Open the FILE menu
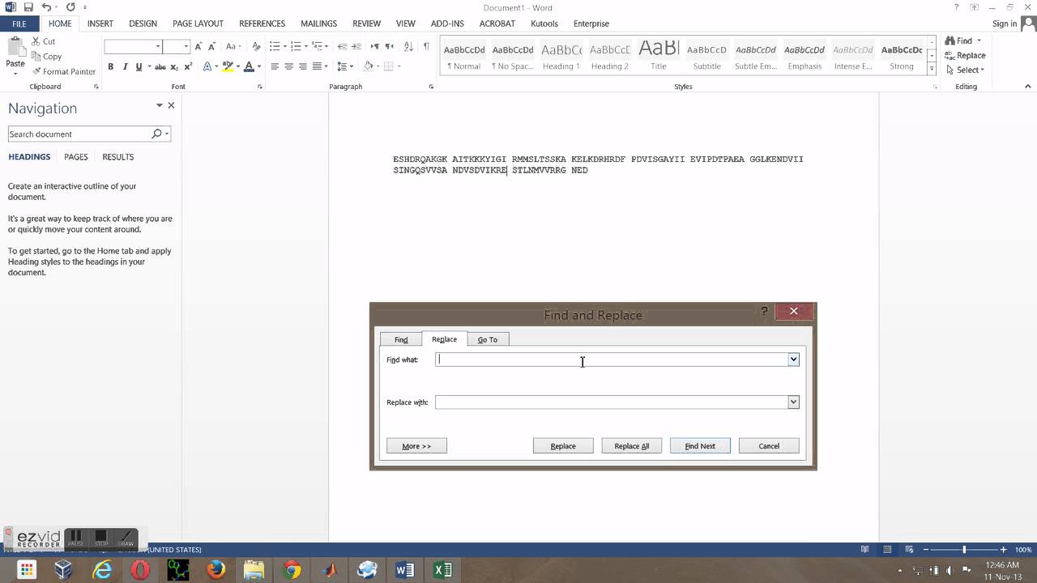Viewport: 1037px width, 583px height. [19, 23]
